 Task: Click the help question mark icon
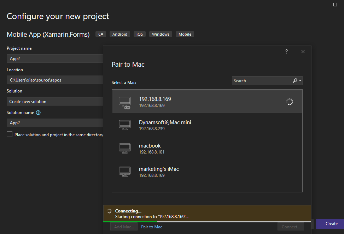coord(286,52)
